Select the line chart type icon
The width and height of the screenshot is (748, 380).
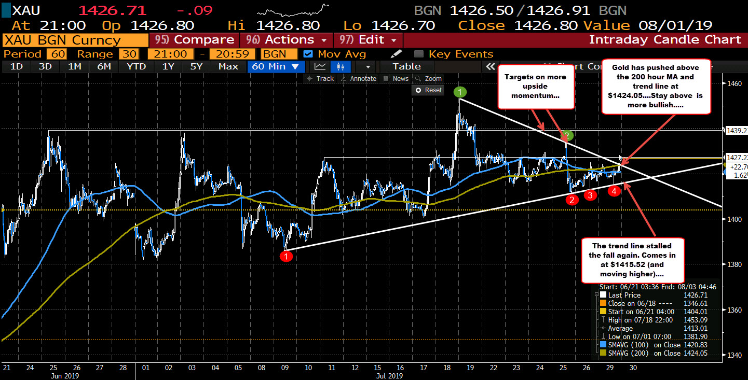pos(320,66)
